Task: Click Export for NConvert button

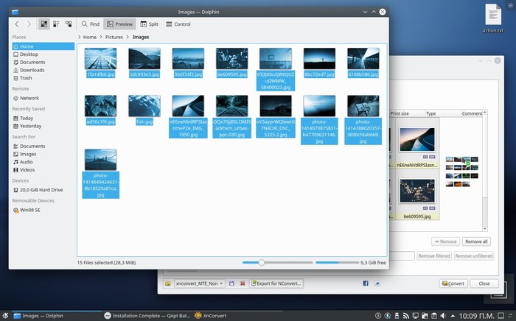Action: pos(276,283)
